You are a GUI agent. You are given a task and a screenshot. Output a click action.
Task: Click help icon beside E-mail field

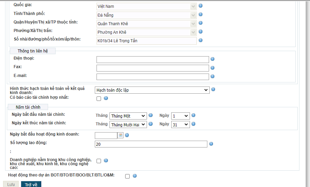click(212, 76)
